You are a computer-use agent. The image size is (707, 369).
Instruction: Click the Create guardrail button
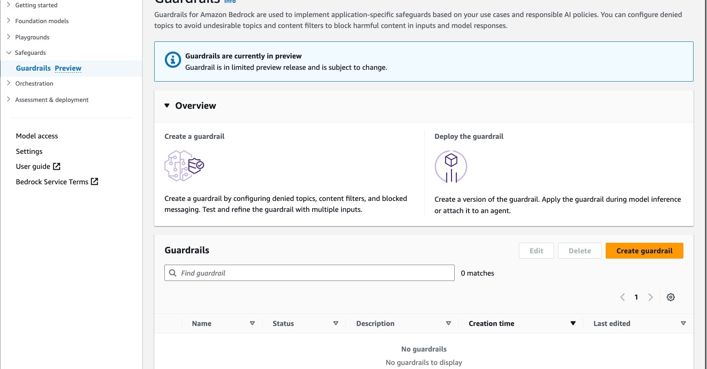[644, 251]
